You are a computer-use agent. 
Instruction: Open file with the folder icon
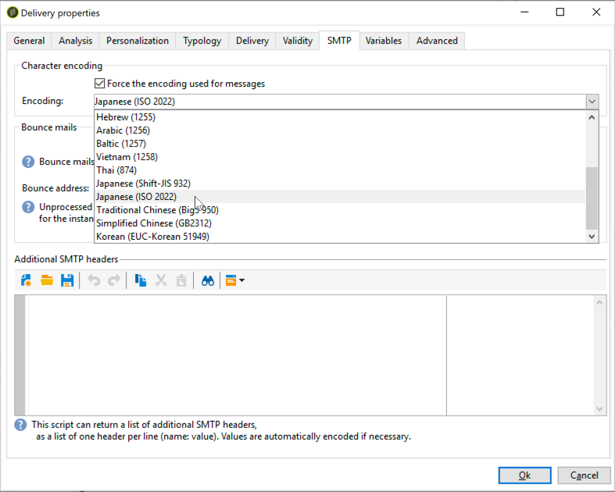click(47, 280)
